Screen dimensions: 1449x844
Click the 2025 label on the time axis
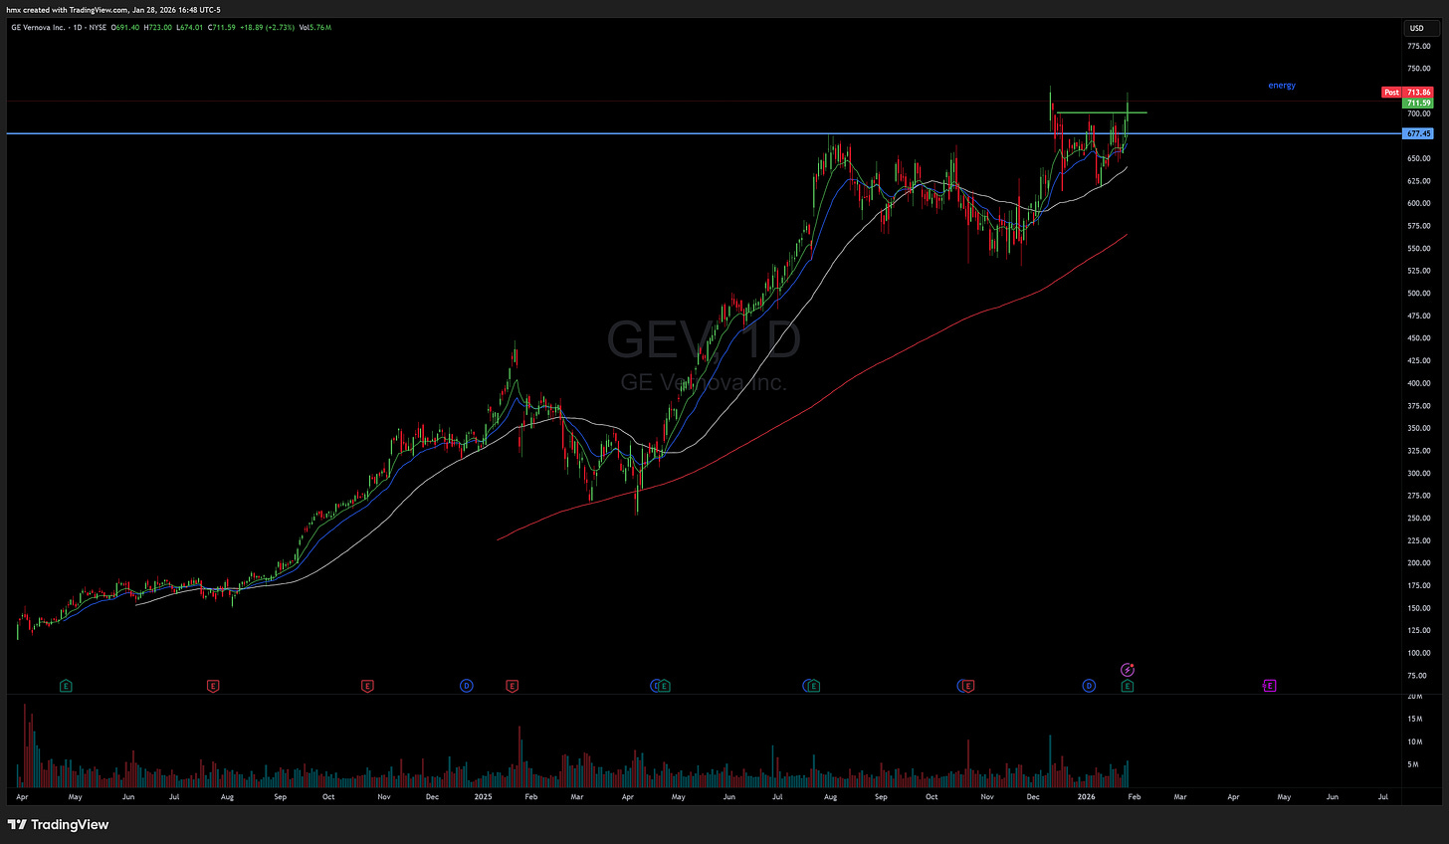(483, 797)
